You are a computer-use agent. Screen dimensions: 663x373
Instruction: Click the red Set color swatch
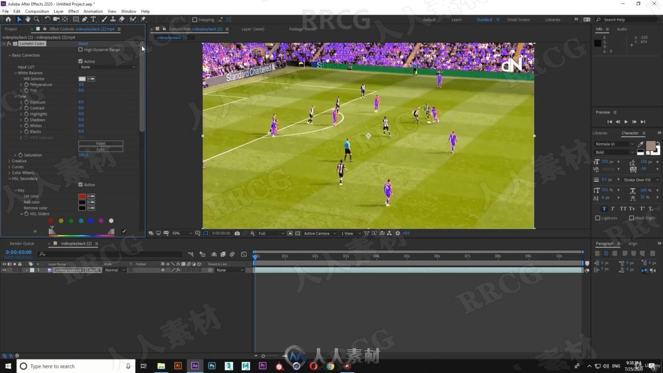(82, 196)
